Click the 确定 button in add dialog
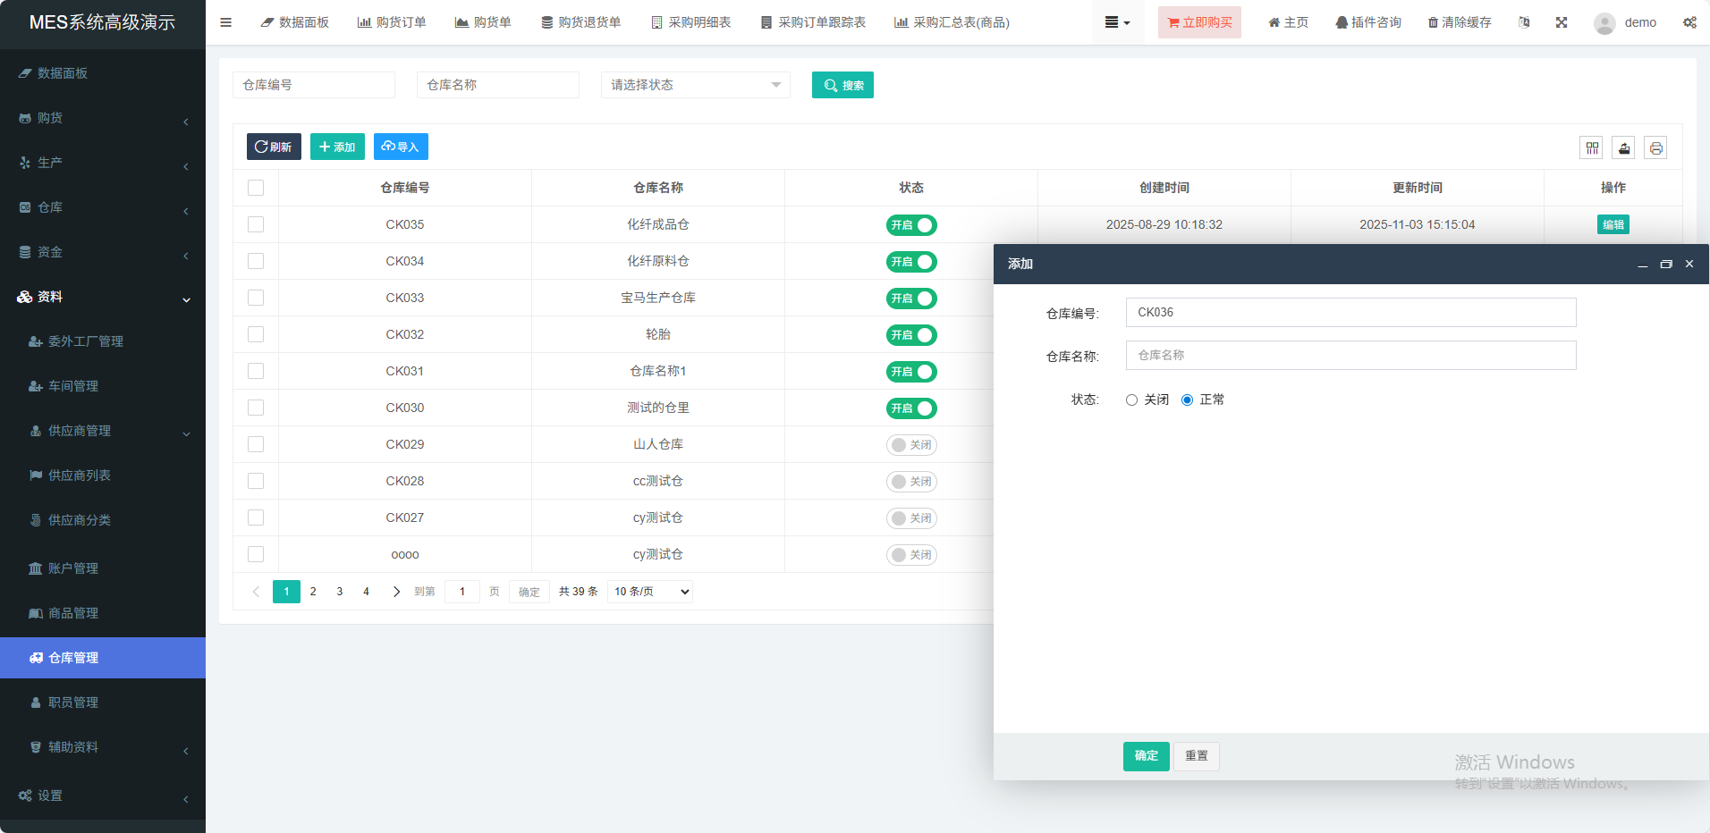Image resolution: width=1710 pixels, height=833 pixels. point(1146,756)
